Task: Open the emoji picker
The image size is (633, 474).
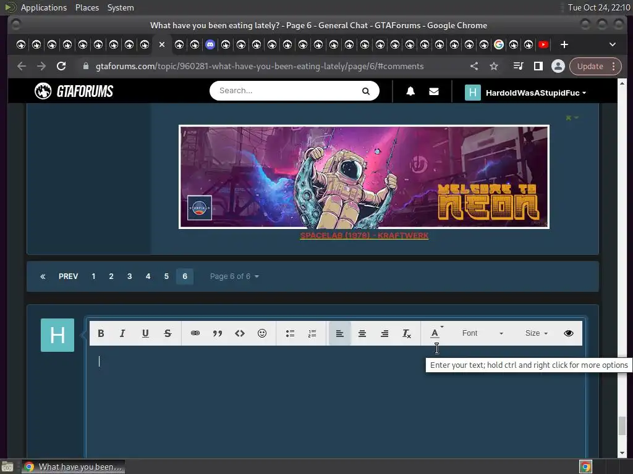Action: pyautogui.click(x=262, y=333)
